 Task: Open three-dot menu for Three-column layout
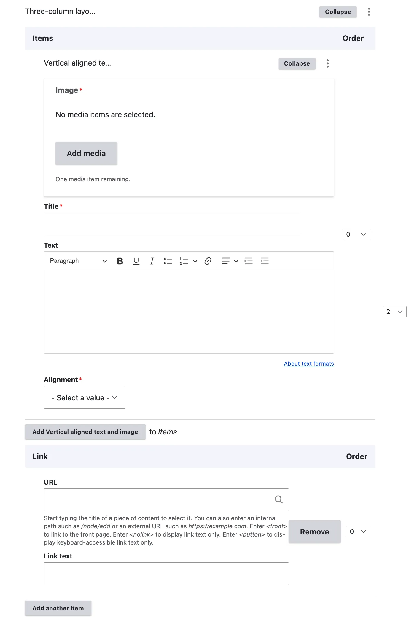coord(369,12)
